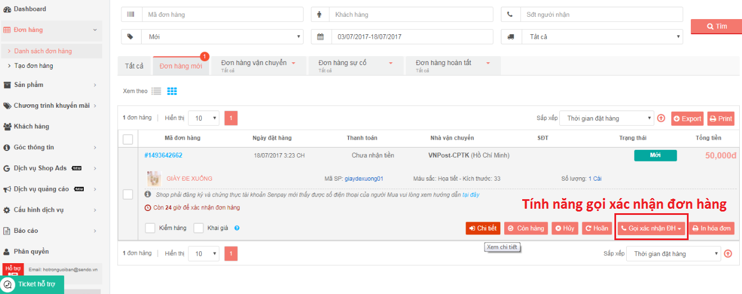Switch to list view icon
742x294 pixels.
click(156, 91)
